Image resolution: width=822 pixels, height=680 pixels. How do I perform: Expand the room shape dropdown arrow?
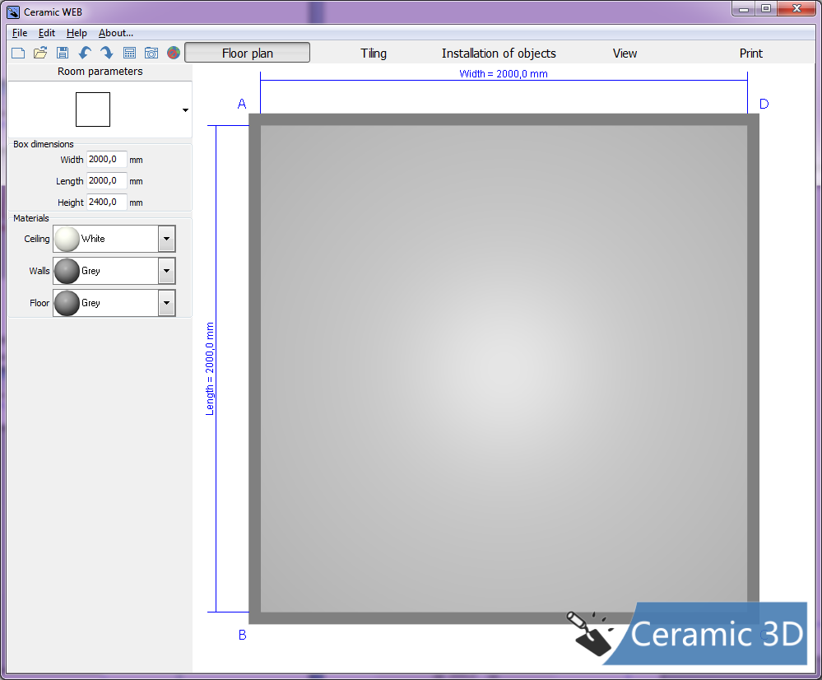point(185,110)
